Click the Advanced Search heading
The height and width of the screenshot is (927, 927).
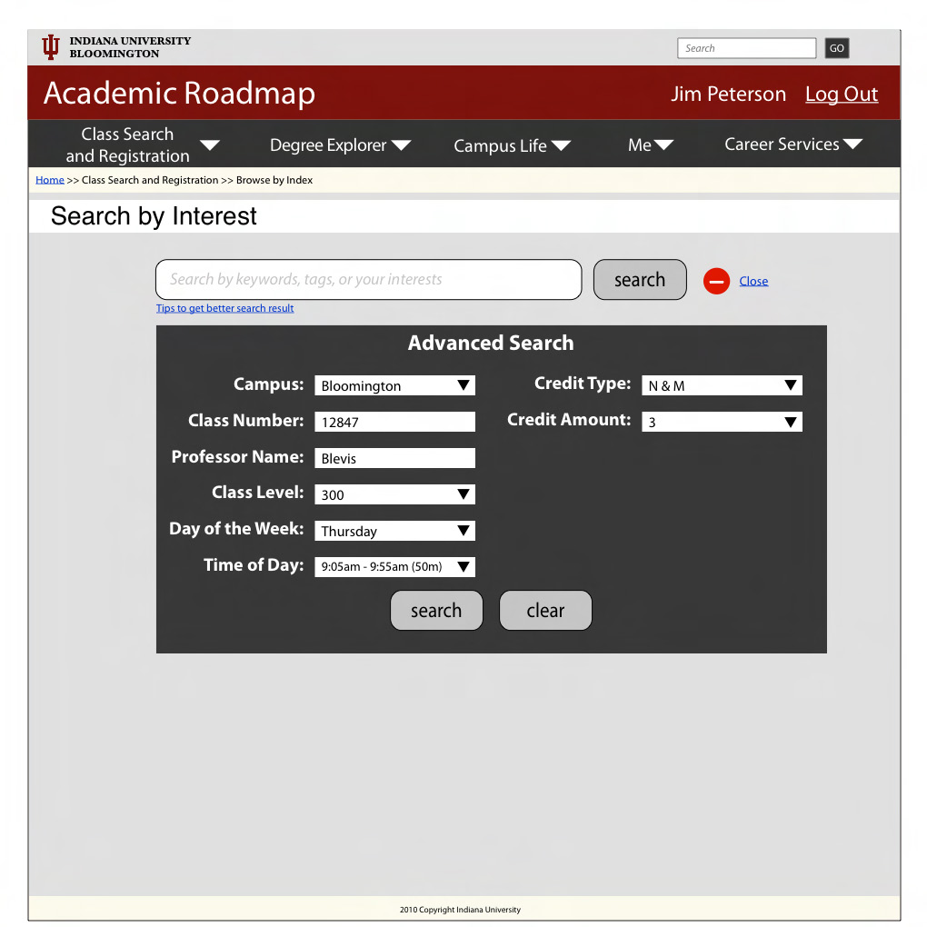[x=491, y=343]
